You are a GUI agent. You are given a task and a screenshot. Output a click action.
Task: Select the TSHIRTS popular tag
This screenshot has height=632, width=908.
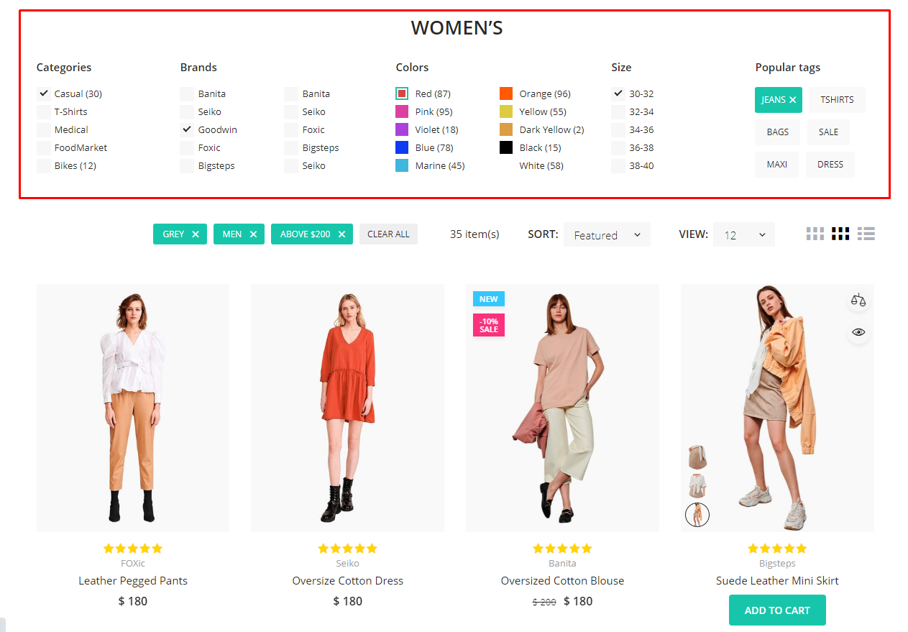point(837,100)
